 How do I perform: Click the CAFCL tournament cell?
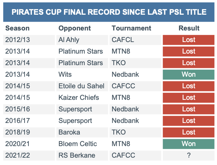[135, 40]
